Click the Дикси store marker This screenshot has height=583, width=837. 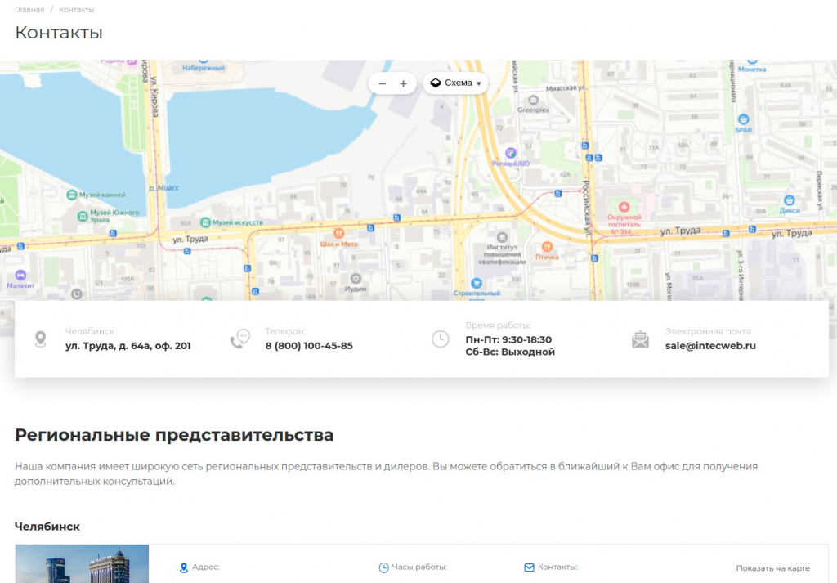[x=789, y=200]
